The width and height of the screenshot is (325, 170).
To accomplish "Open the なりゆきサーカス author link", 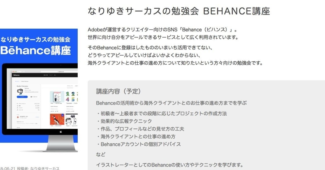I will 45,168.
